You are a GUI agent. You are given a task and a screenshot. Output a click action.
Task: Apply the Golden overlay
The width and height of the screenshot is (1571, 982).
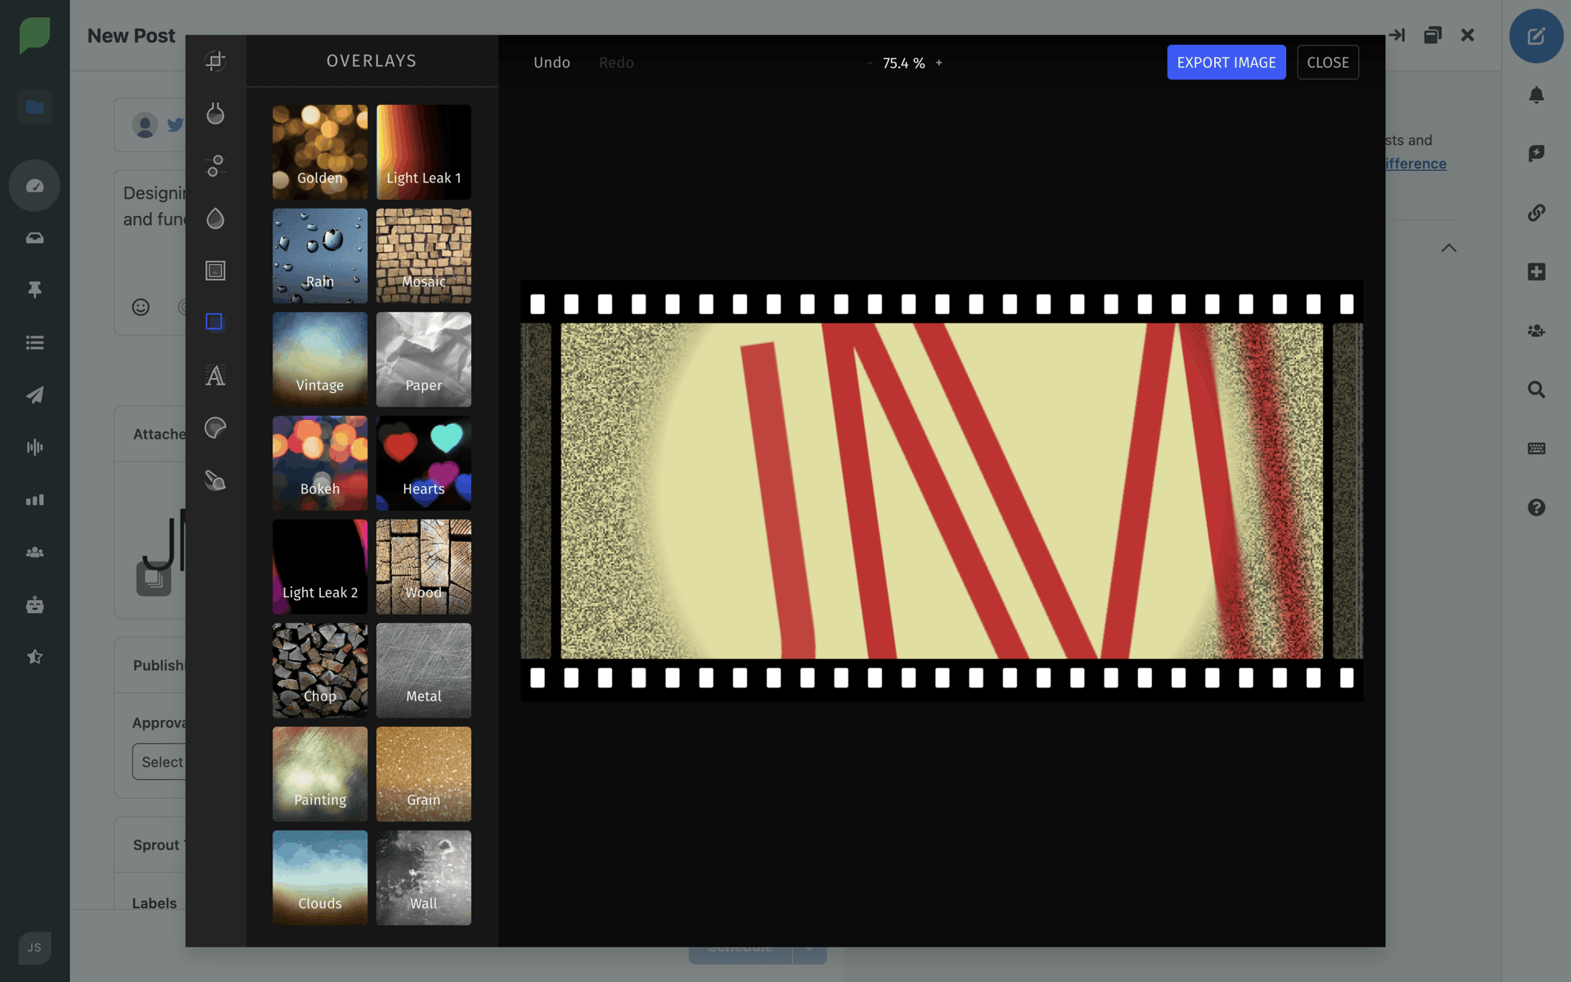320,152
